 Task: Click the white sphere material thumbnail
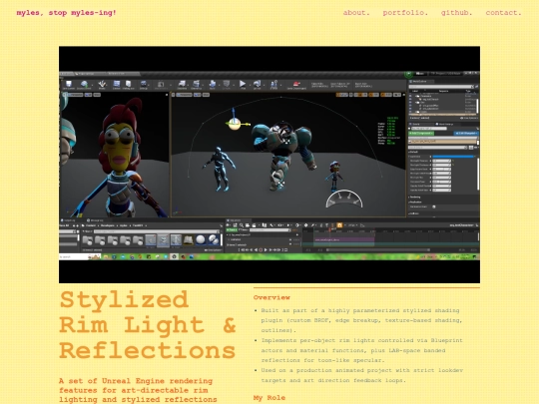click(201, 239)
